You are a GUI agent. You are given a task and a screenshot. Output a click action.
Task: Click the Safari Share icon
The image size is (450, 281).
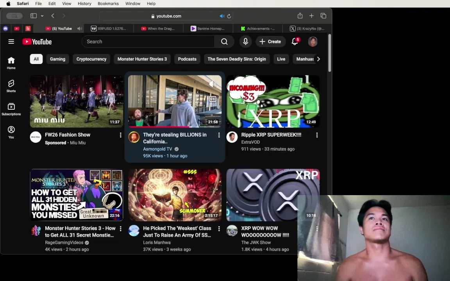[300, 16]
